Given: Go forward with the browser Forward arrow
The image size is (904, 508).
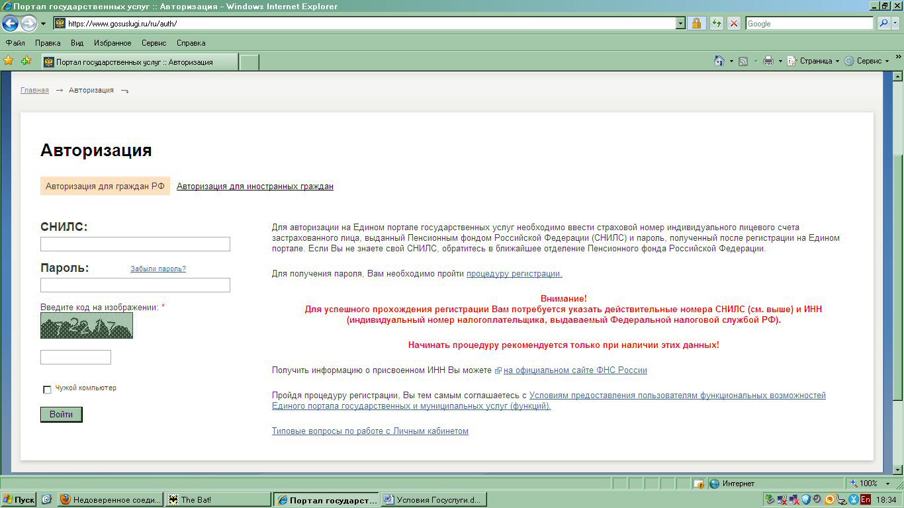Looking at the screenshot, I should tap(28, 23).
